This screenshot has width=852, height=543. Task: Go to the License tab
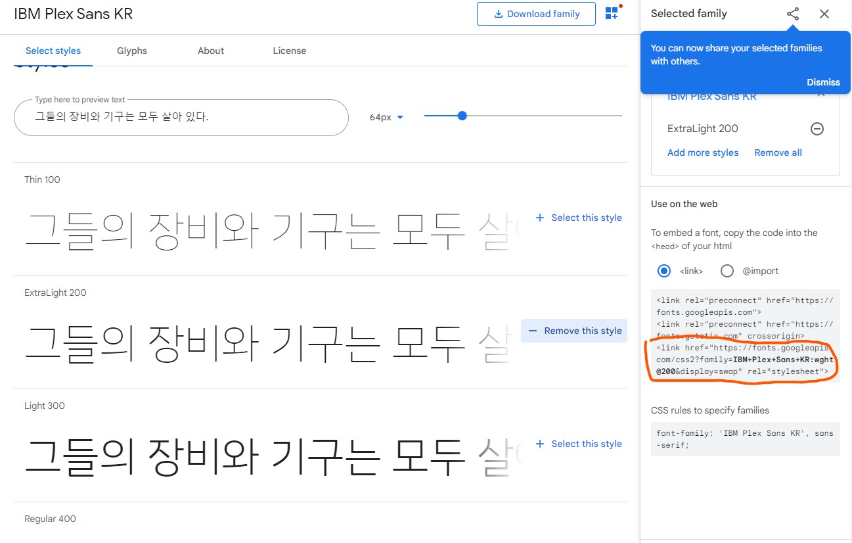(x=290, y=51)
